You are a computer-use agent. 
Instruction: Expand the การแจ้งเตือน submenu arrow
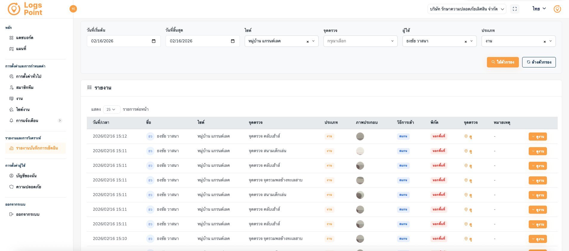pyautogui.click(x=60, y=121)
